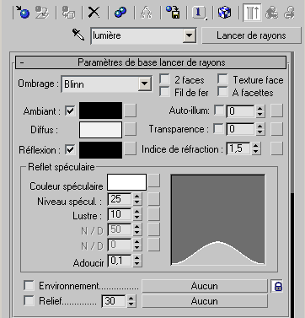Viewport: 305px width, 318px height.
Task: Click the Aucun button for Environnement
Action: 205,286
